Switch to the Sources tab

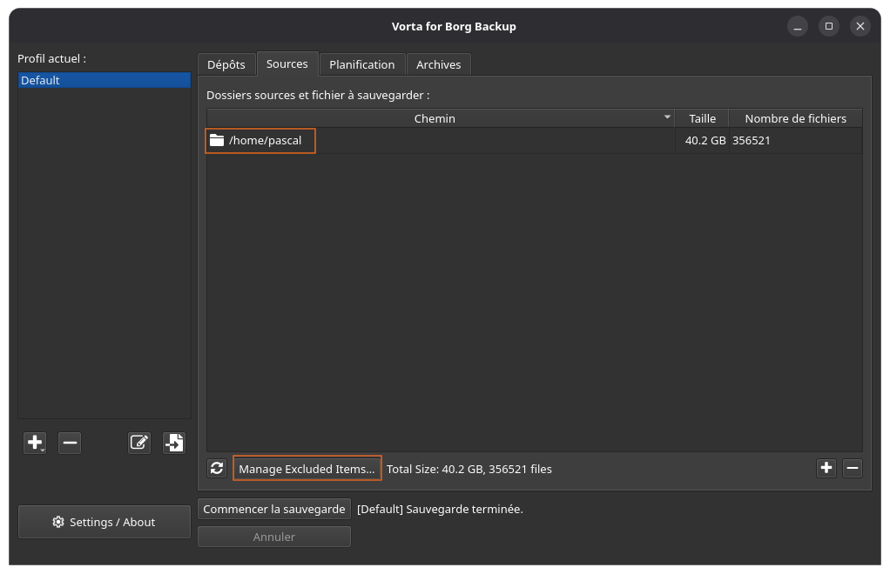click(287, 64)
